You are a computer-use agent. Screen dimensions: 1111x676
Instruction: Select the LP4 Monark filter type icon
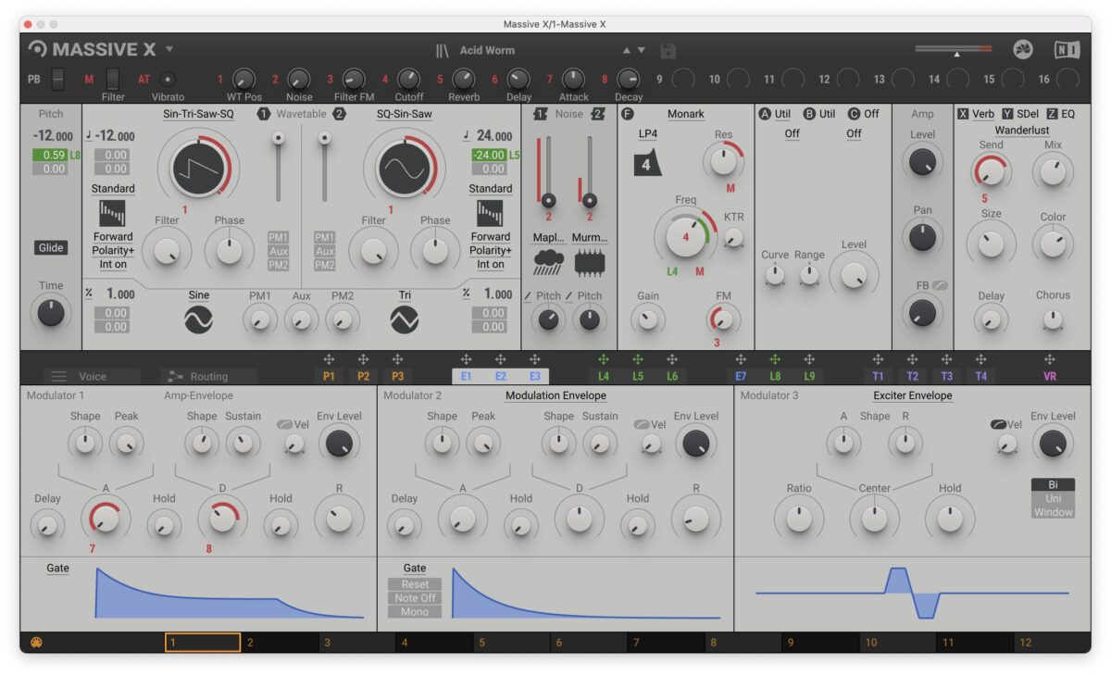(650, 165)
